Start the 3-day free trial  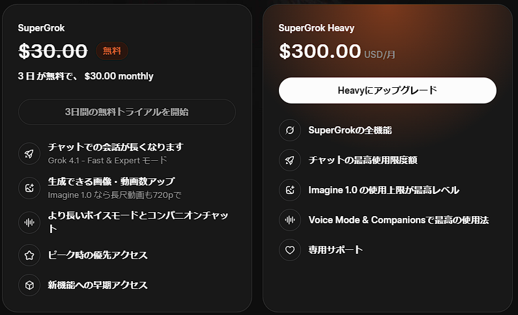(x=127, y=112)
